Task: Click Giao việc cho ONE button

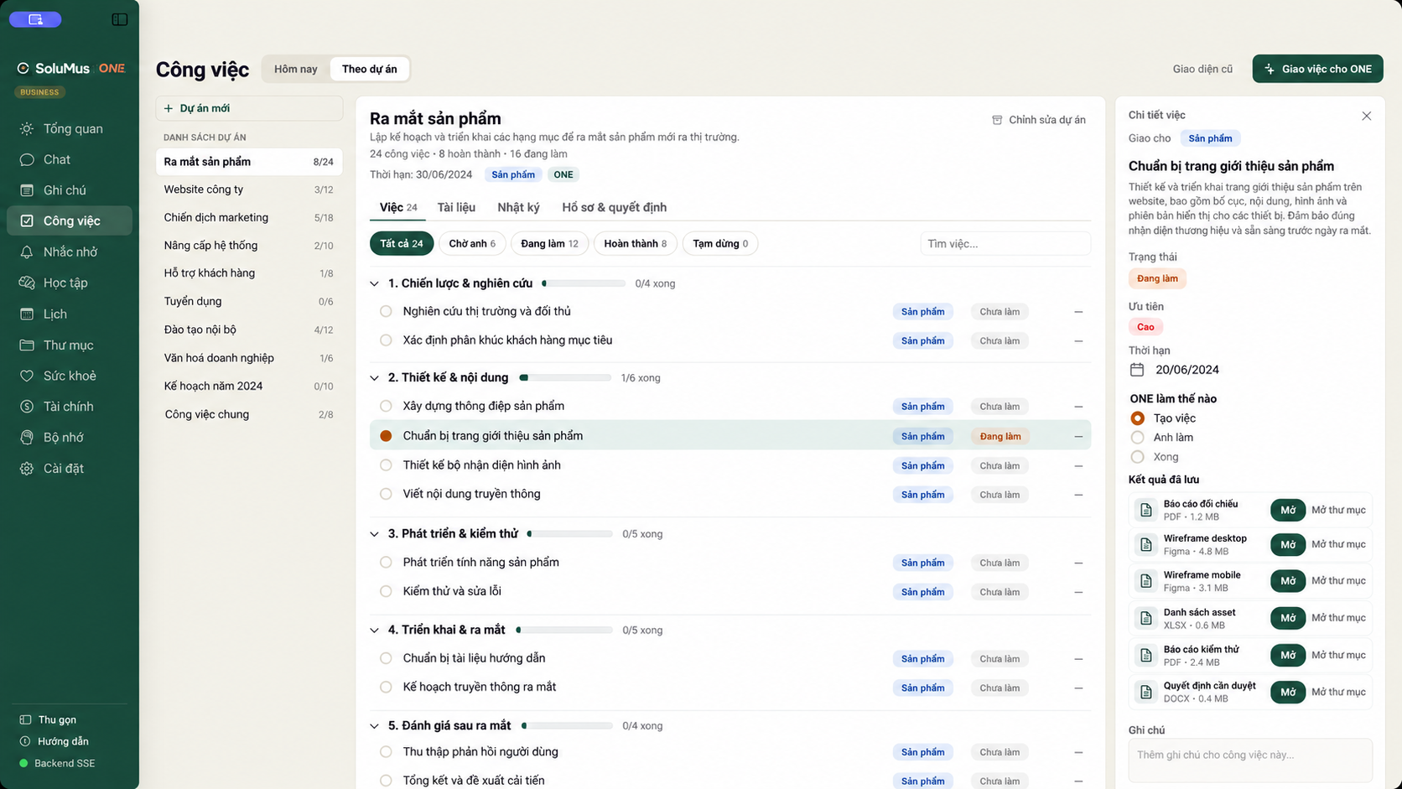Action: [x=1317, y=69]
